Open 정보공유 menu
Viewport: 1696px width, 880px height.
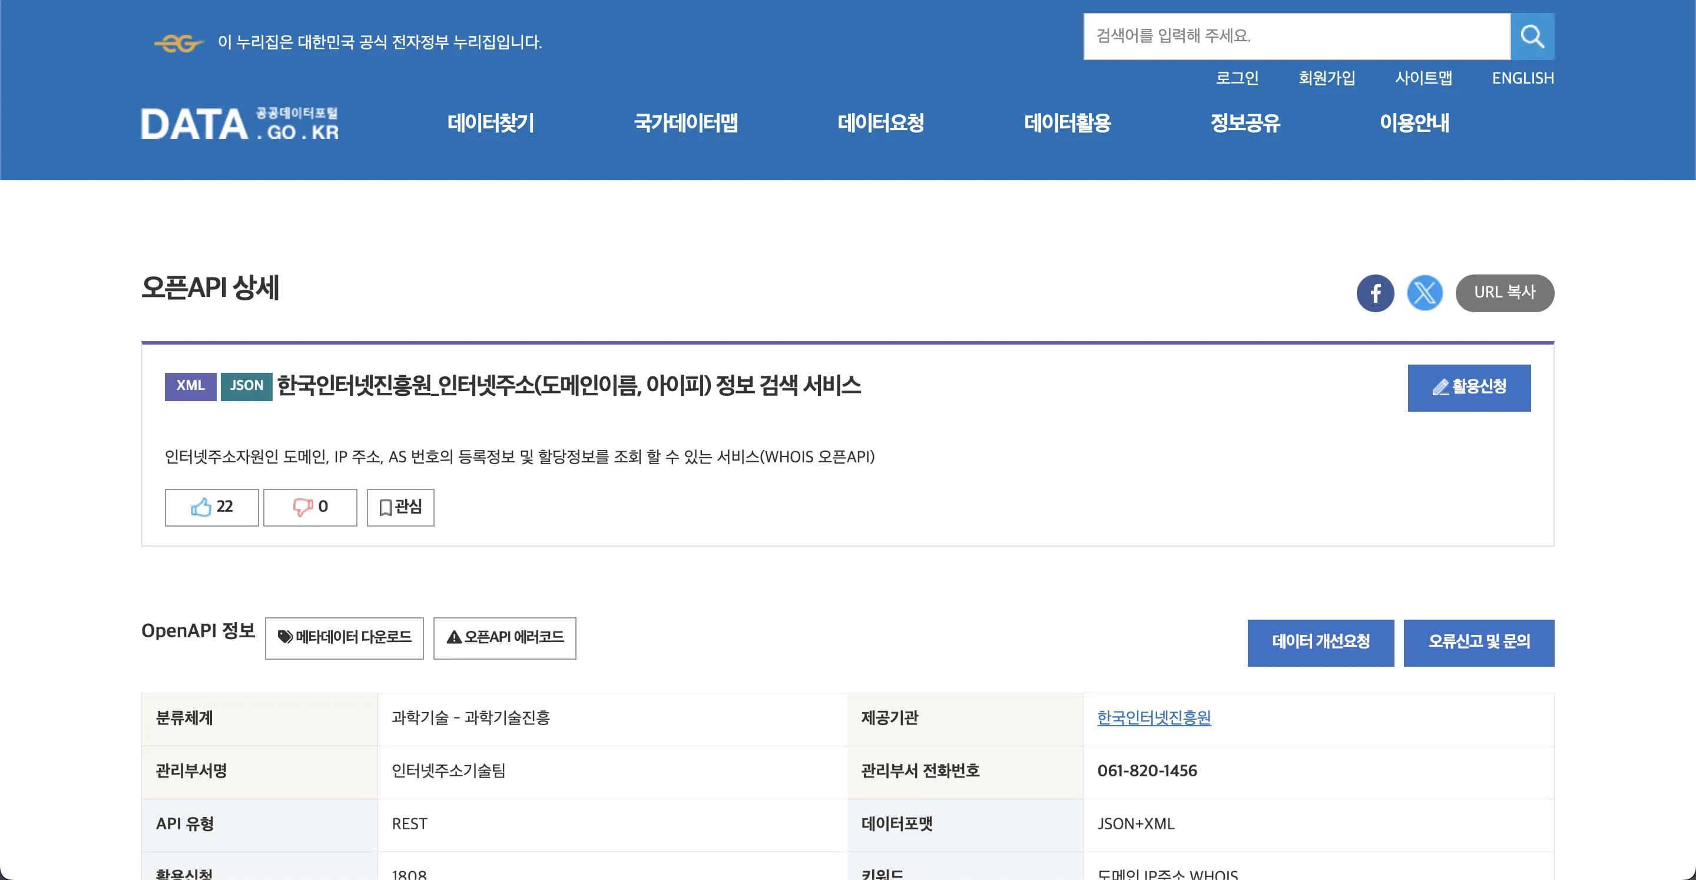point(1245,123)
